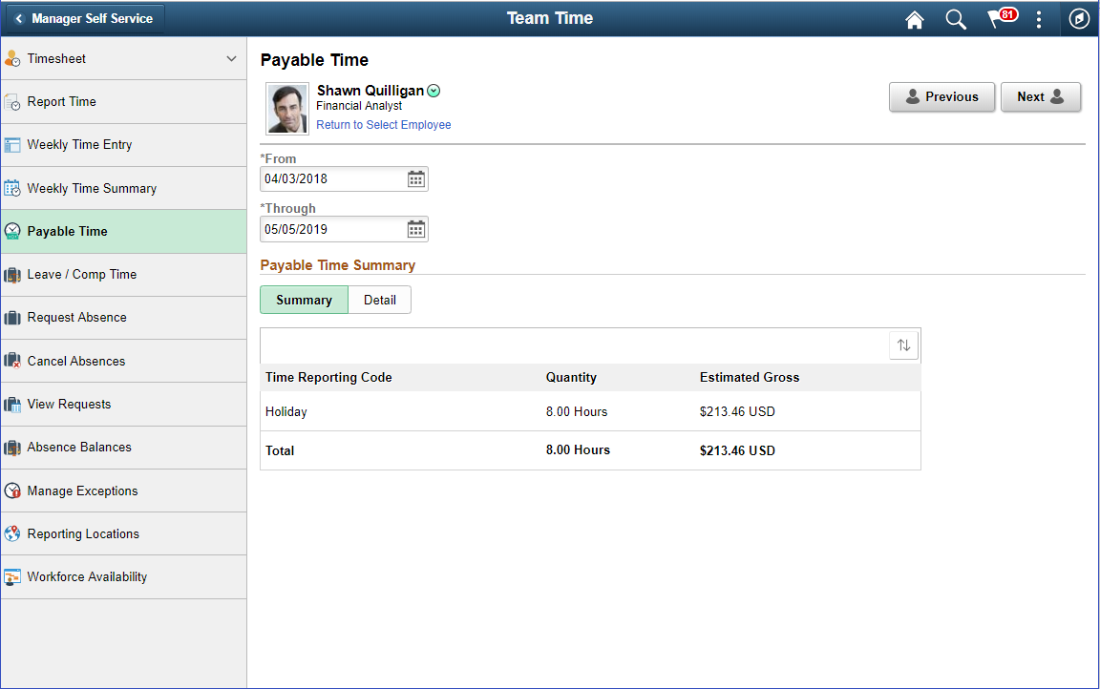Click the Holiday row $213.46 USD value
The height and width of the screenshot is (689, 1100).
(737, 411)
